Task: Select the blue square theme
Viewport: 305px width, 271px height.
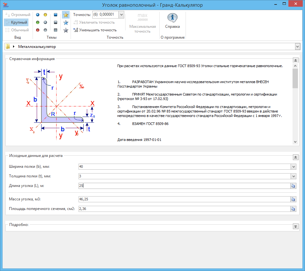Action: click(56, 15)
